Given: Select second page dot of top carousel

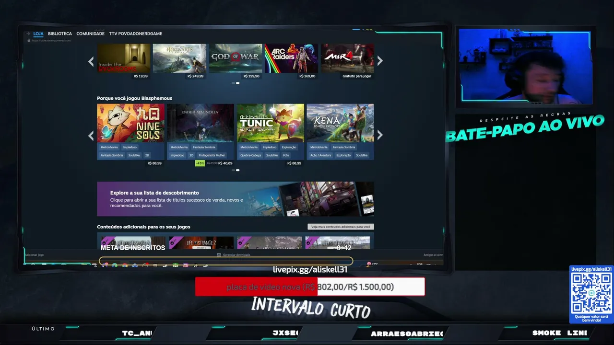Looking at the screenshot, I should coord(237,83).
